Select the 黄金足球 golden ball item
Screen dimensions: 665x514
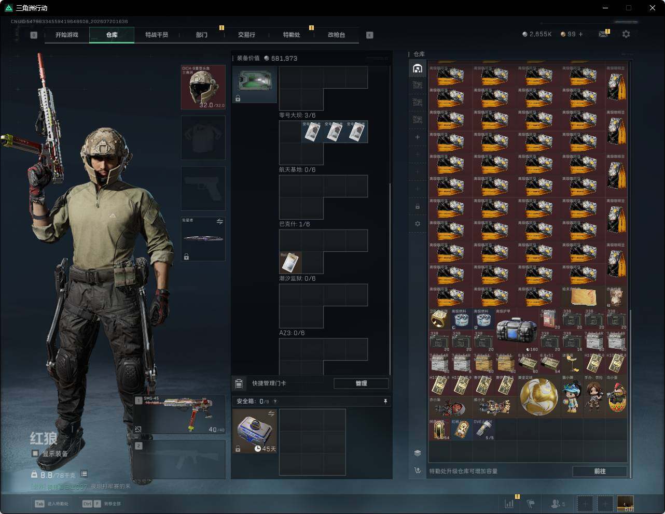pos(539,396)
